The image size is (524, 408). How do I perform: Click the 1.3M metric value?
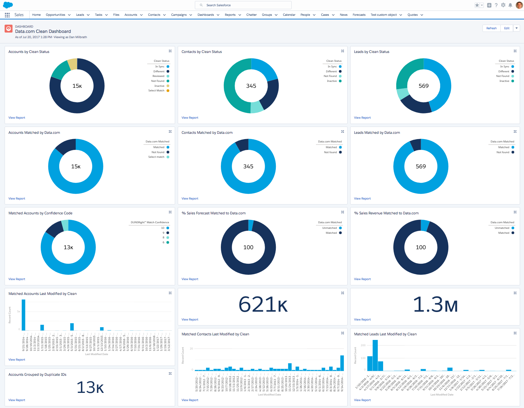(435, 304)
